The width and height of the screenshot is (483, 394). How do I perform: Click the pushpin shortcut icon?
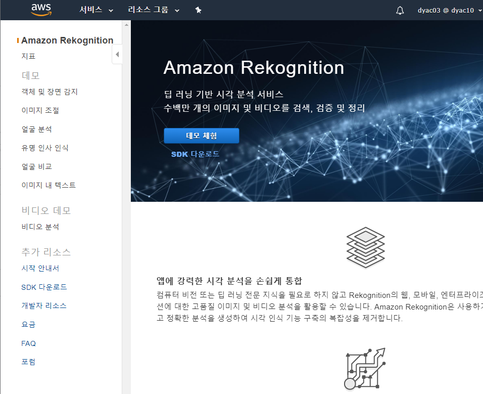tap(199, 10)
